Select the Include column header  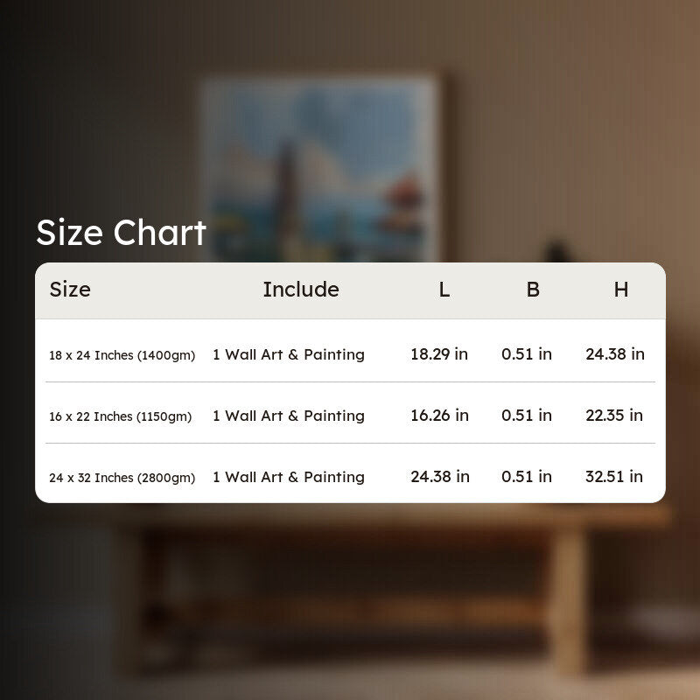coord(301,290)
